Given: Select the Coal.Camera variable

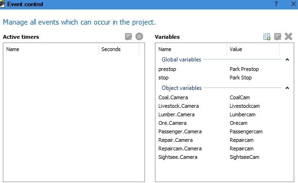Looking at the screenshot, I should pyautogui.click(x=173, y=97).
